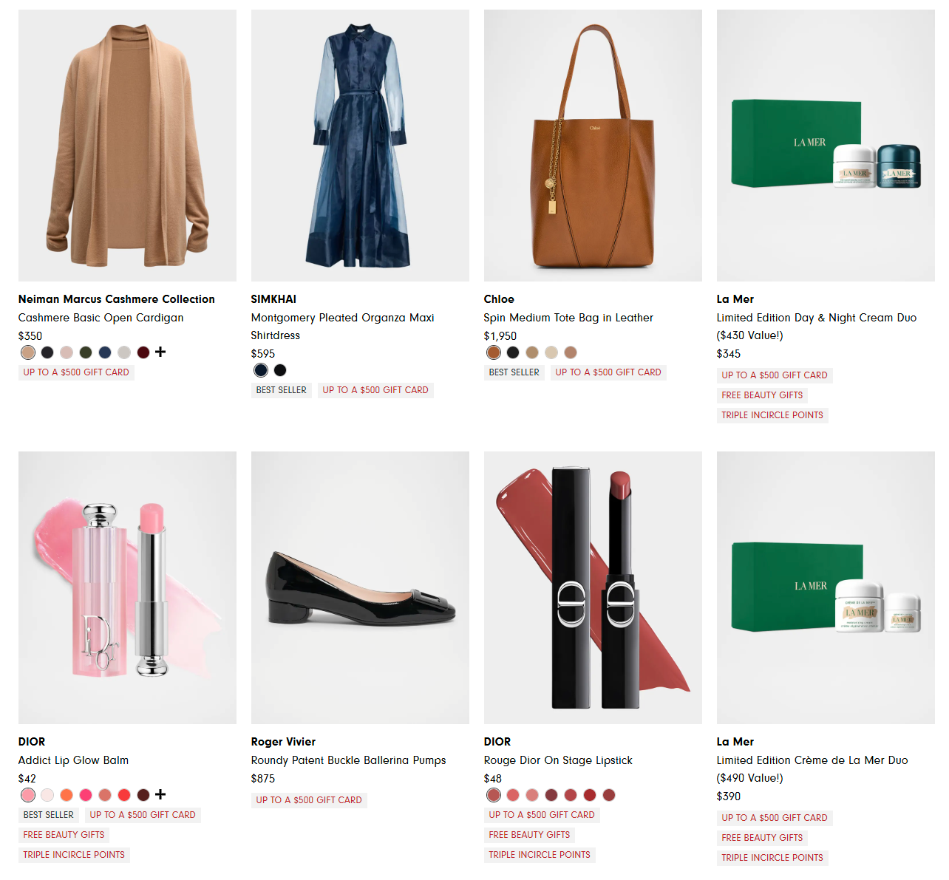Select the beige swatch for Chloe tote
The width and height of the screenshot is (949, 880).
[x=551, y=352]
